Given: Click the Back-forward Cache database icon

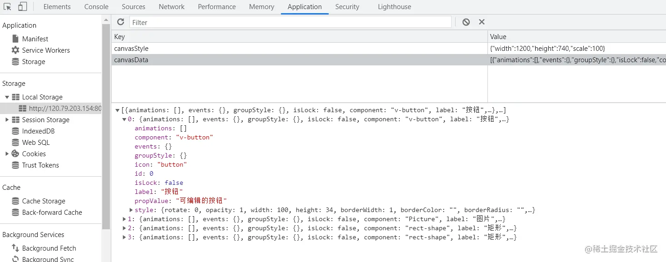Looking at the screenshot, I should click(x=15, y=212).
